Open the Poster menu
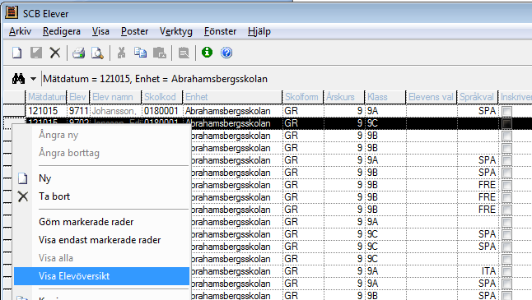The image size is (532, 300). pyautogui.click(x=134, y=31)
